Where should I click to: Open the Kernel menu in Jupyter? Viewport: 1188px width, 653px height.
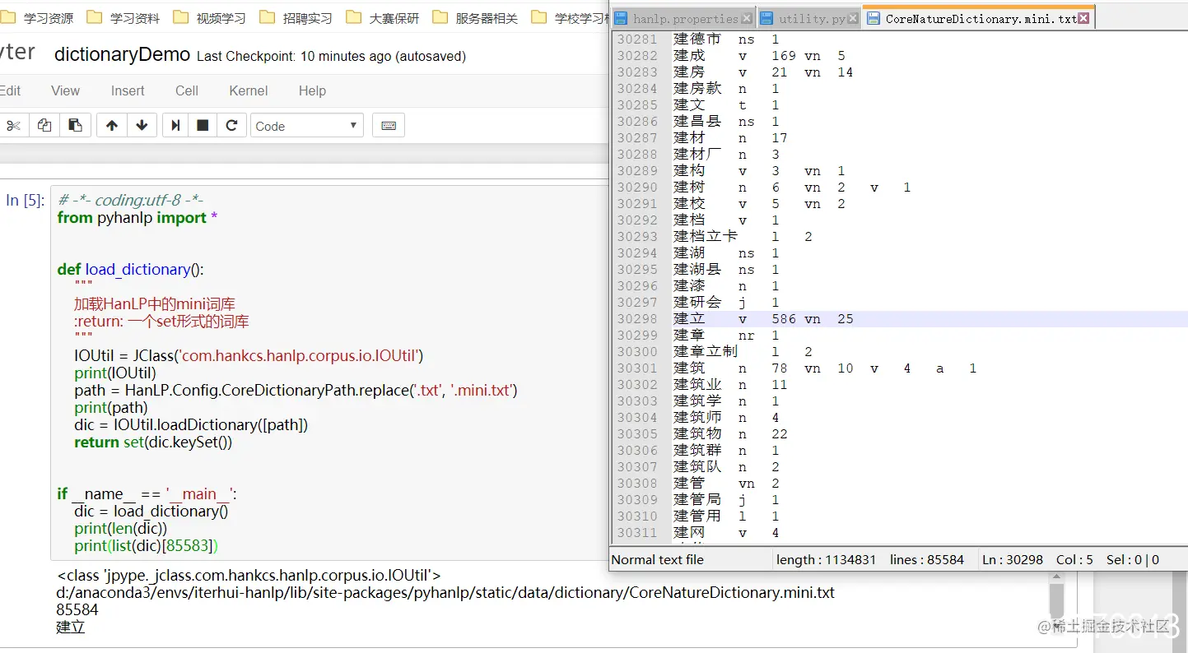pyautogui.click(x=249, y=90)
